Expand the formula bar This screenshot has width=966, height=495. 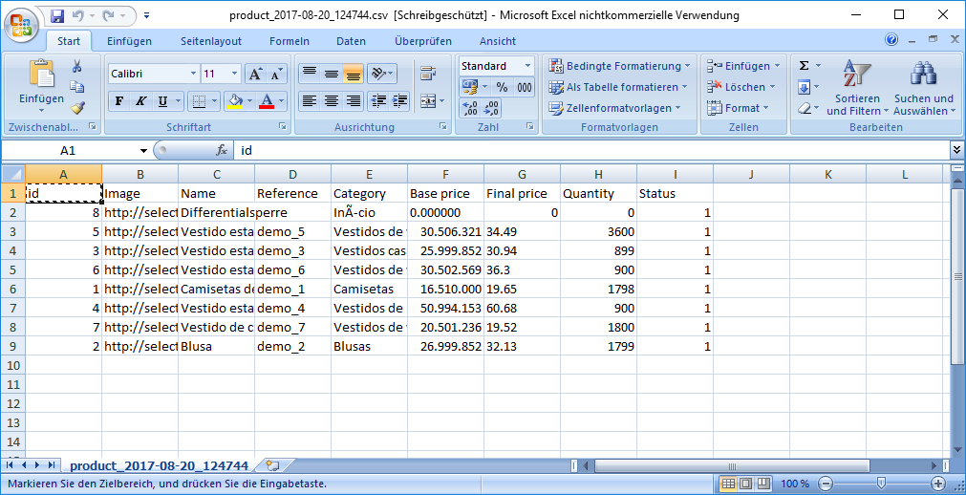[x=956, y=150]
